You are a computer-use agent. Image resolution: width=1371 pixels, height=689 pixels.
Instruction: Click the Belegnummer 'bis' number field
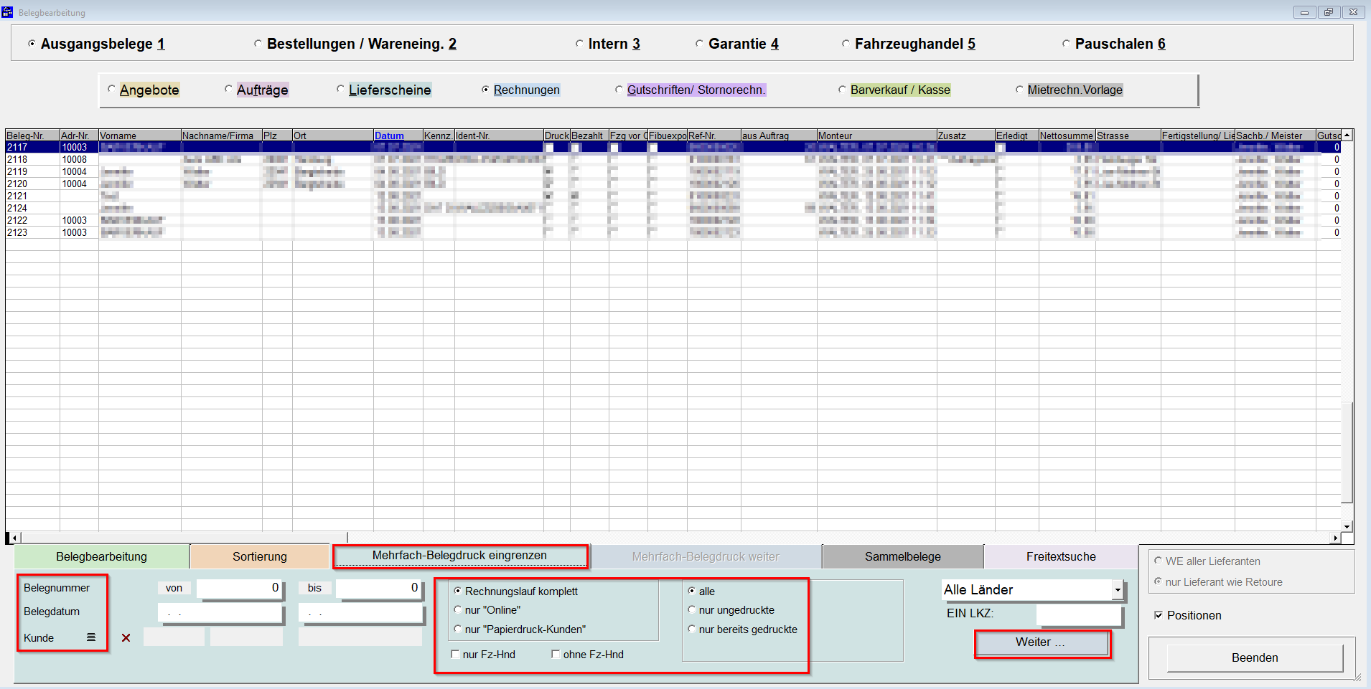pyautogui.click(x=379, y=588)
